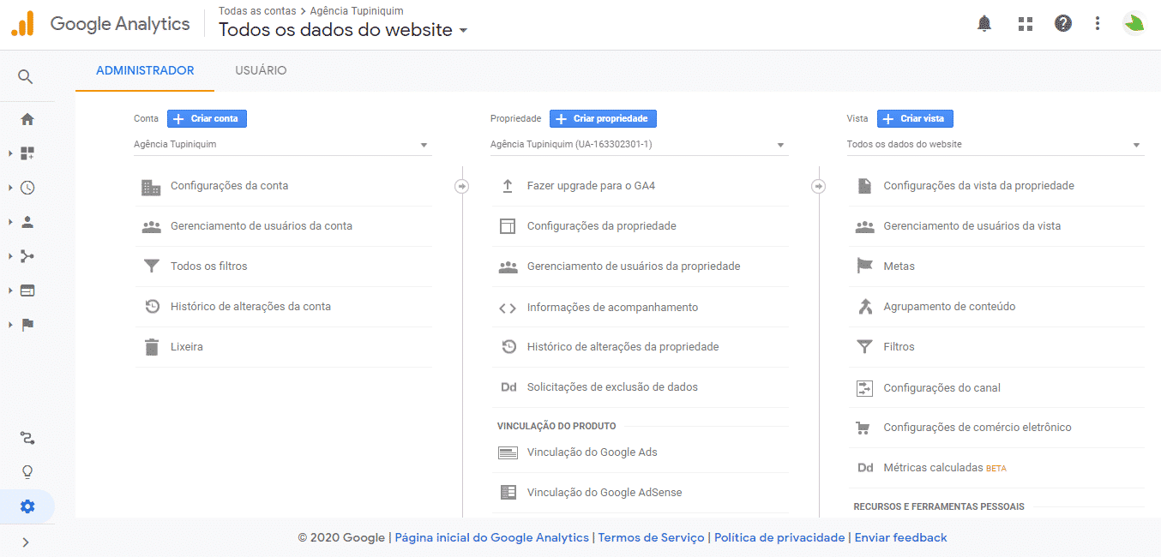This screenshot has width=1161, height=557.
Task: Click building icon beside Configurações da conta
Action: [151, 187]
